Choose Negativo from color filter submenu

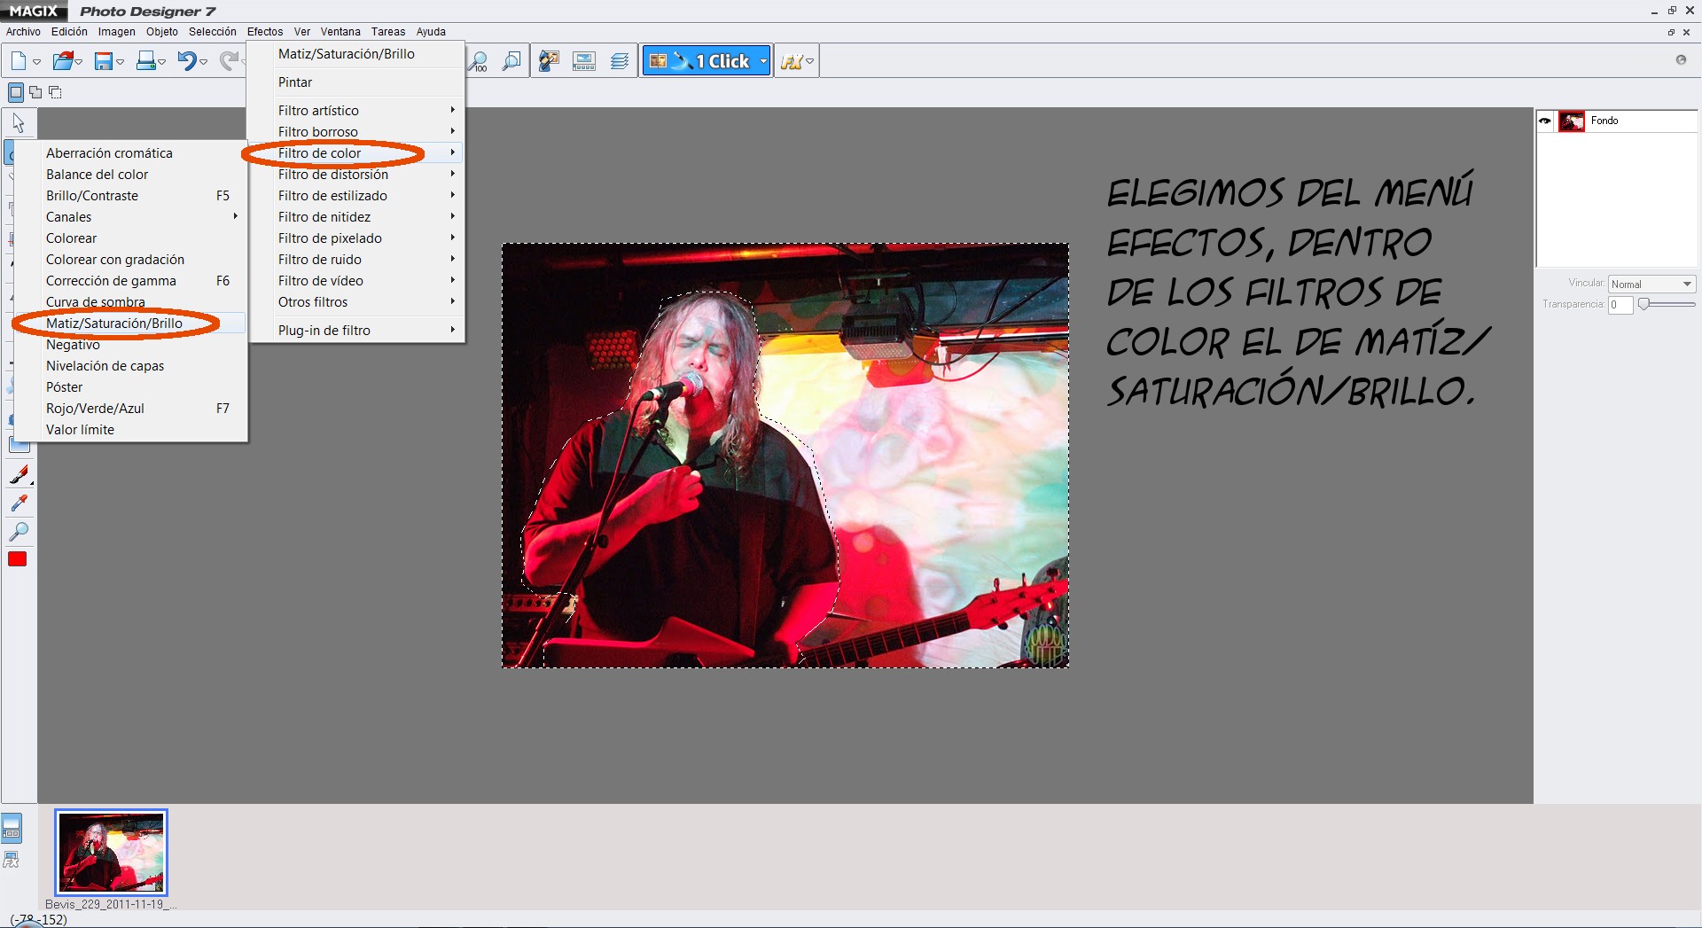pyautogui.click(x=130, y=344)
